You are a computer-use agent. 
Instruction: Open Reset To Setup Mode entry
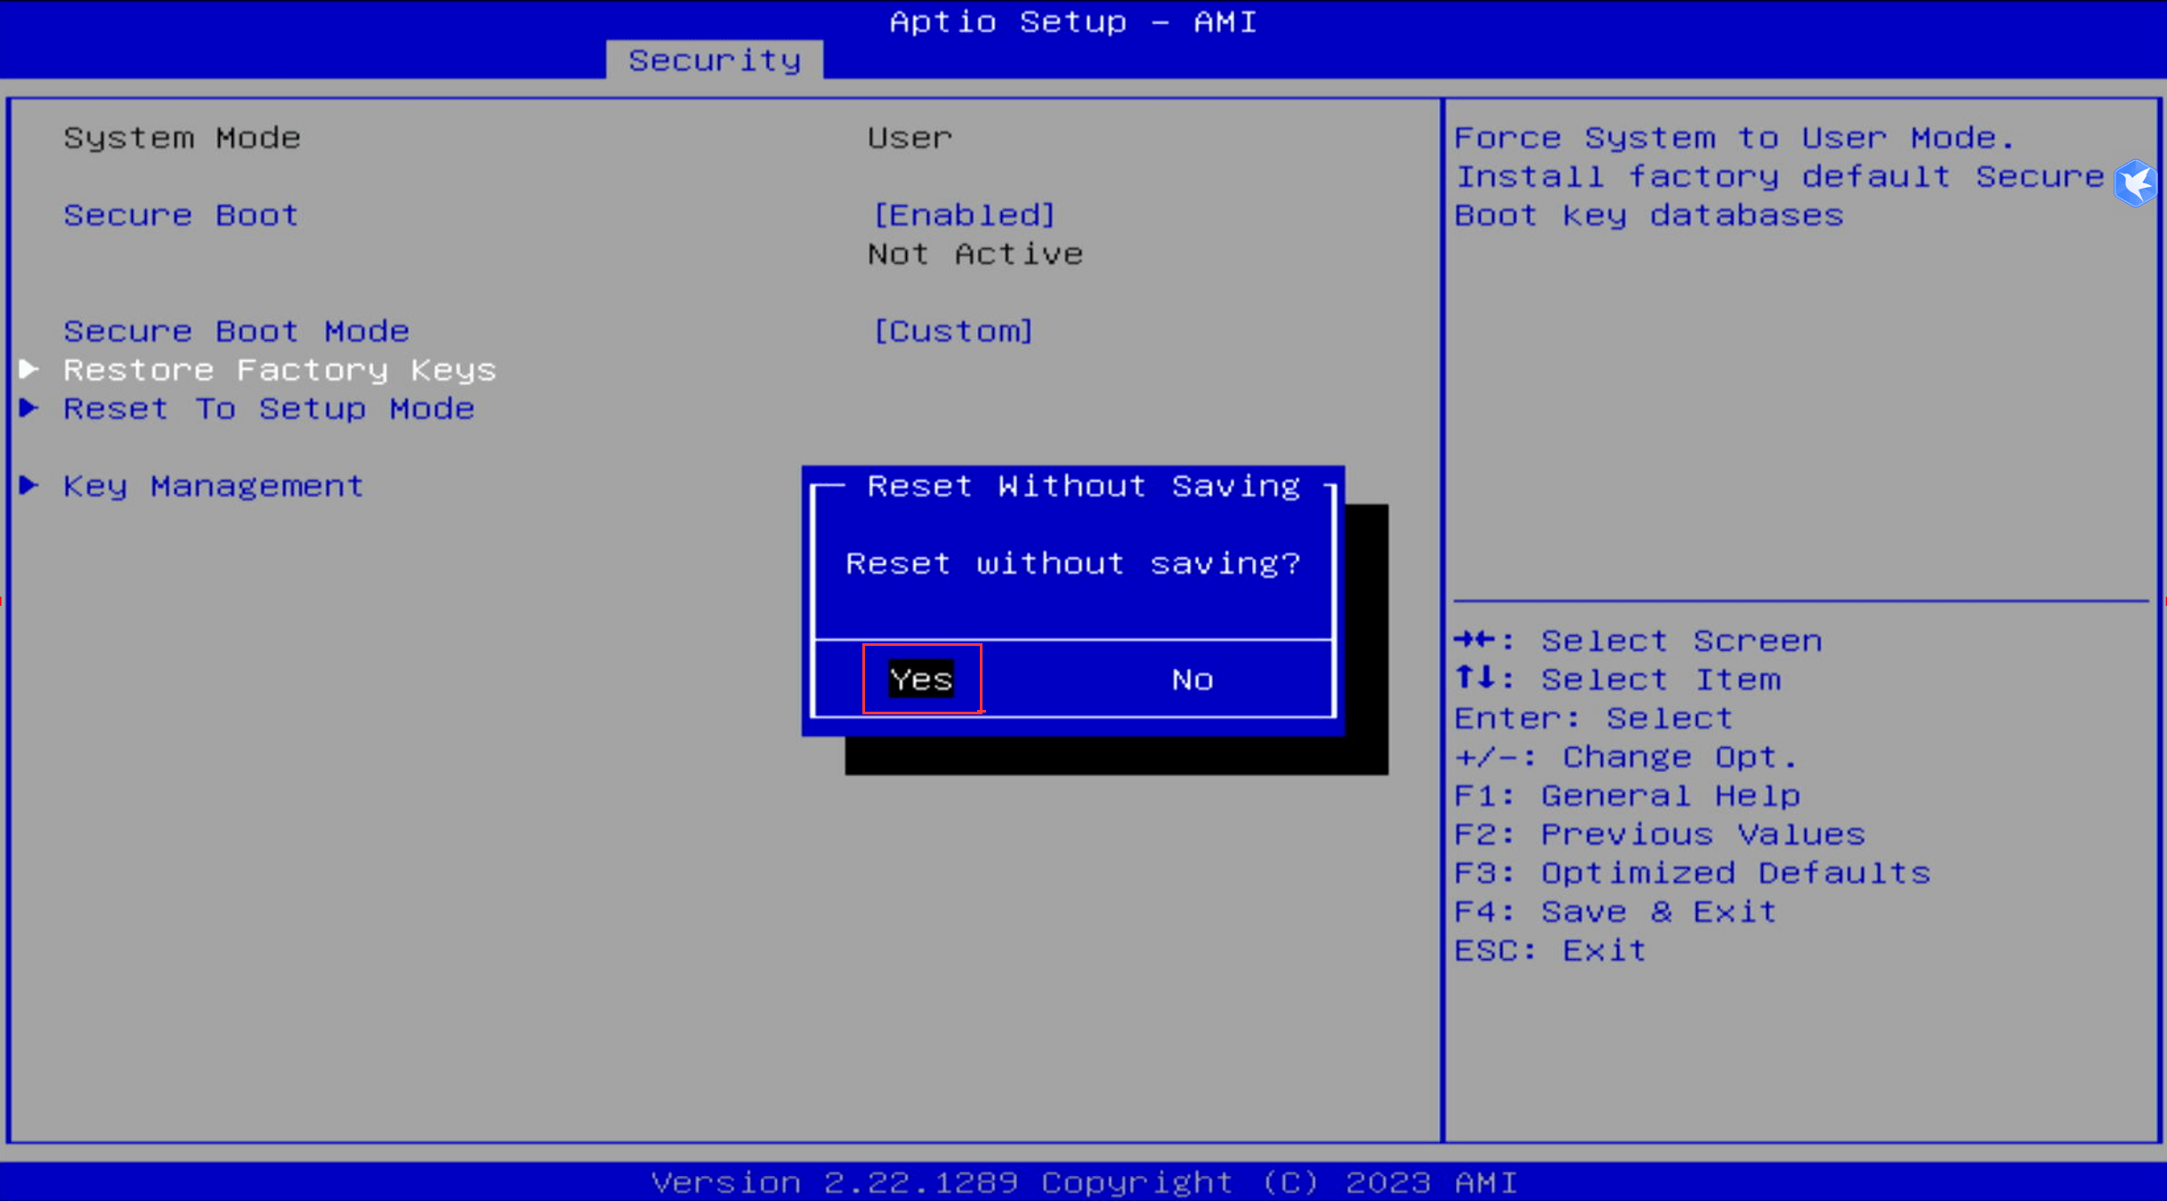point(269,409)
